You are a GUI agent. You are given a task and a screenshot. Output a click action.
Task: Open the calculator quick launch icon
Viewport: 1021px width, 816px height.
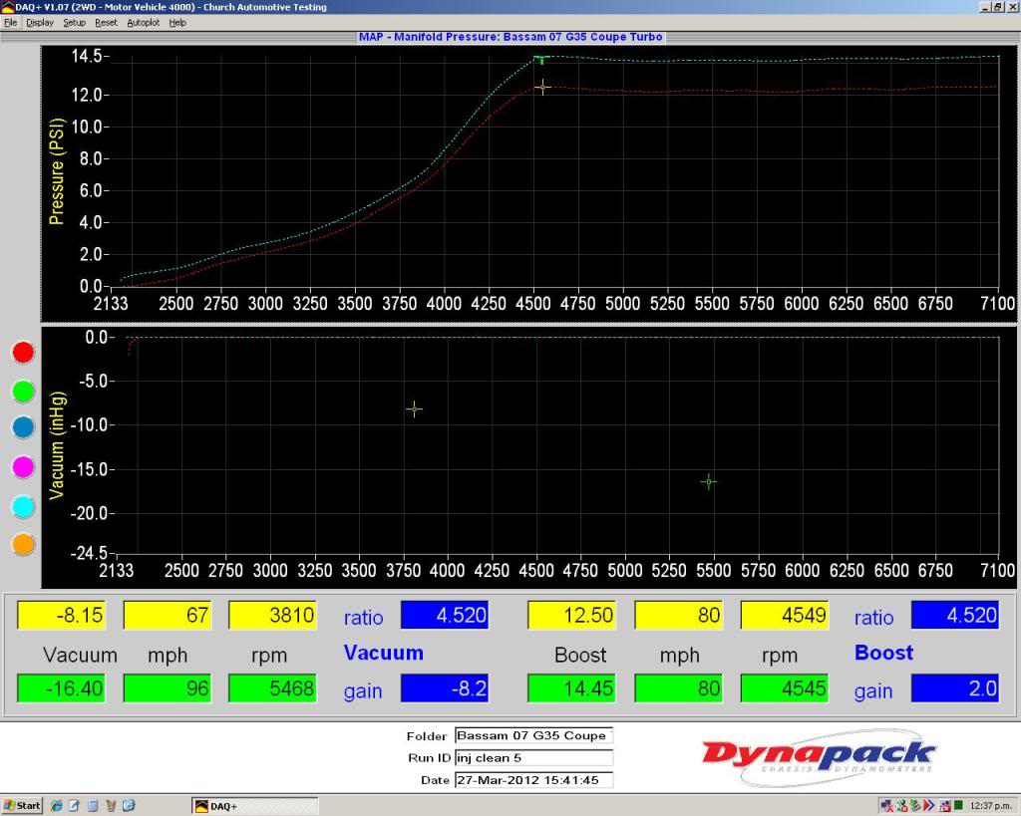click(93, 806)
